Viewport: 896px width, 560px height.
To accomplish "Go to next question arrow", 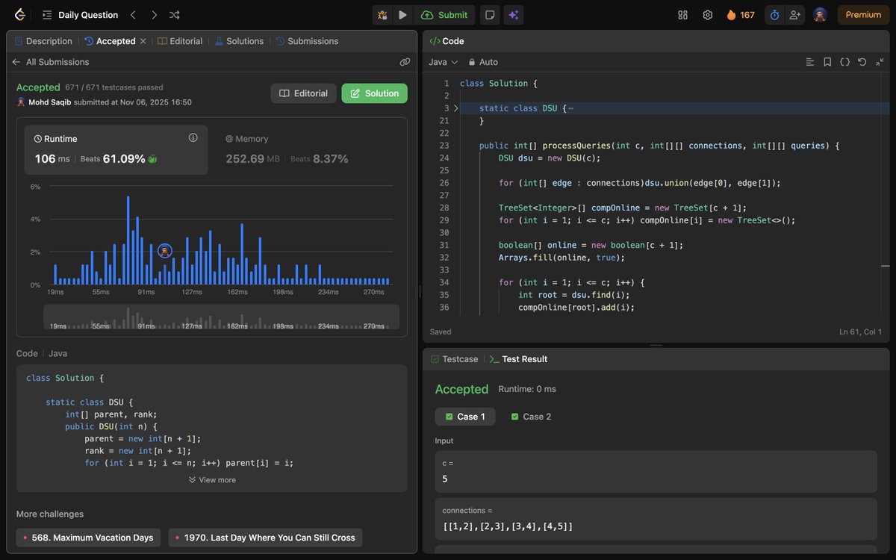I will [x=154, y=15].
